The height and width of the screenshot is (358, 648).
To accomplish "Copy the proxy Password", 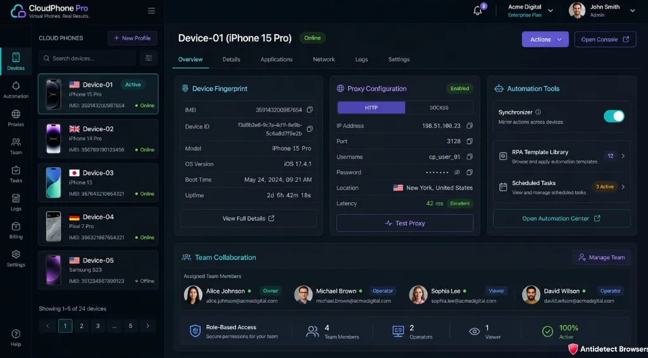I will (x=470, y=172).
